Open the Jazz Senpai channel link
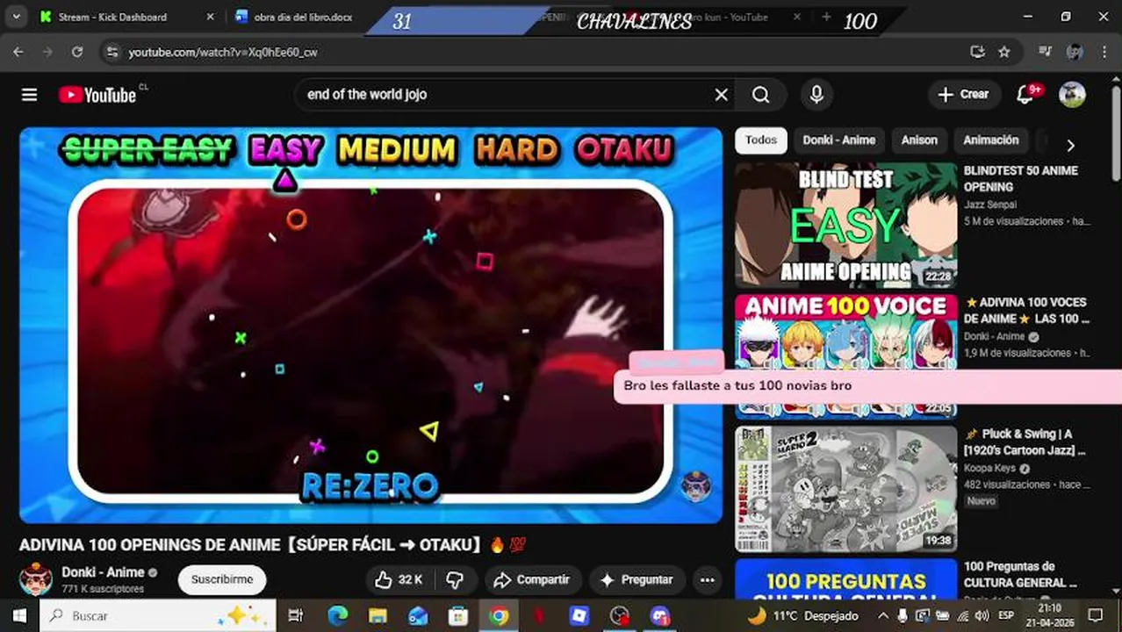Image resolution: width=1122 pixels, height=632 pixels. point(992,205)
